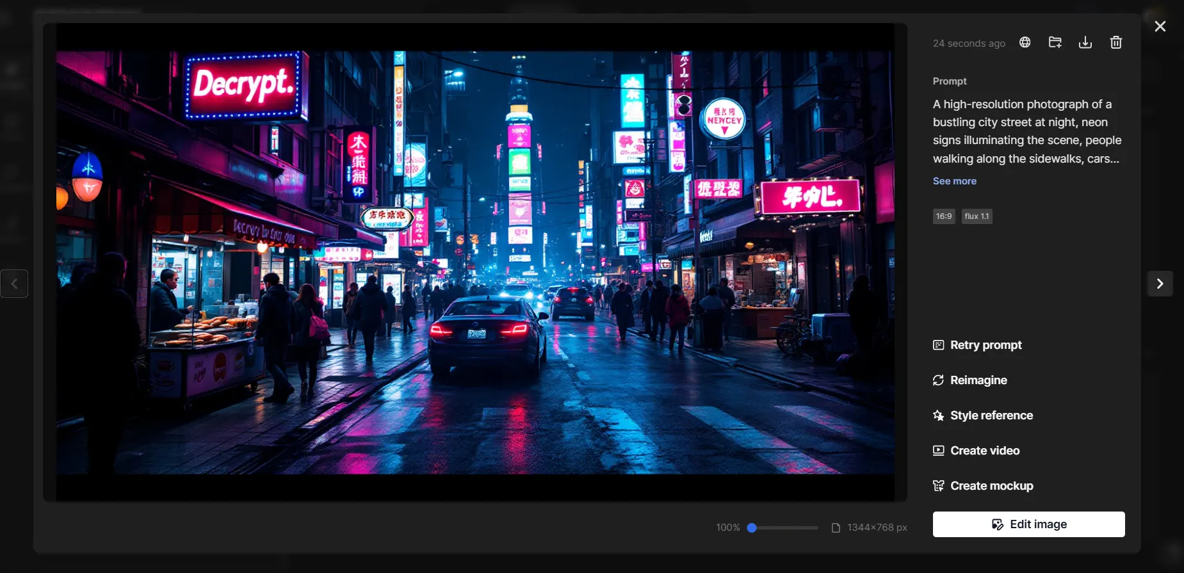Advance to the next image
1184x573 pixels.
(1160, 284)
